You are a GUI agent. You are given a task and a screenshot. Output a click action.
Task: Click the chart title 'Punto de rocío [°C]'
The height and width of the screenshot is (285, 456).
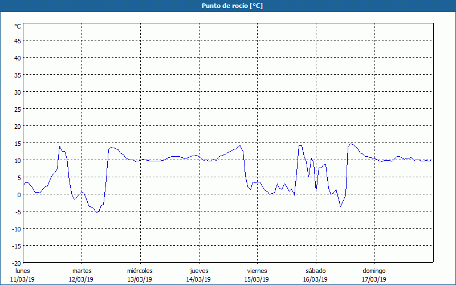click(227, 6)
